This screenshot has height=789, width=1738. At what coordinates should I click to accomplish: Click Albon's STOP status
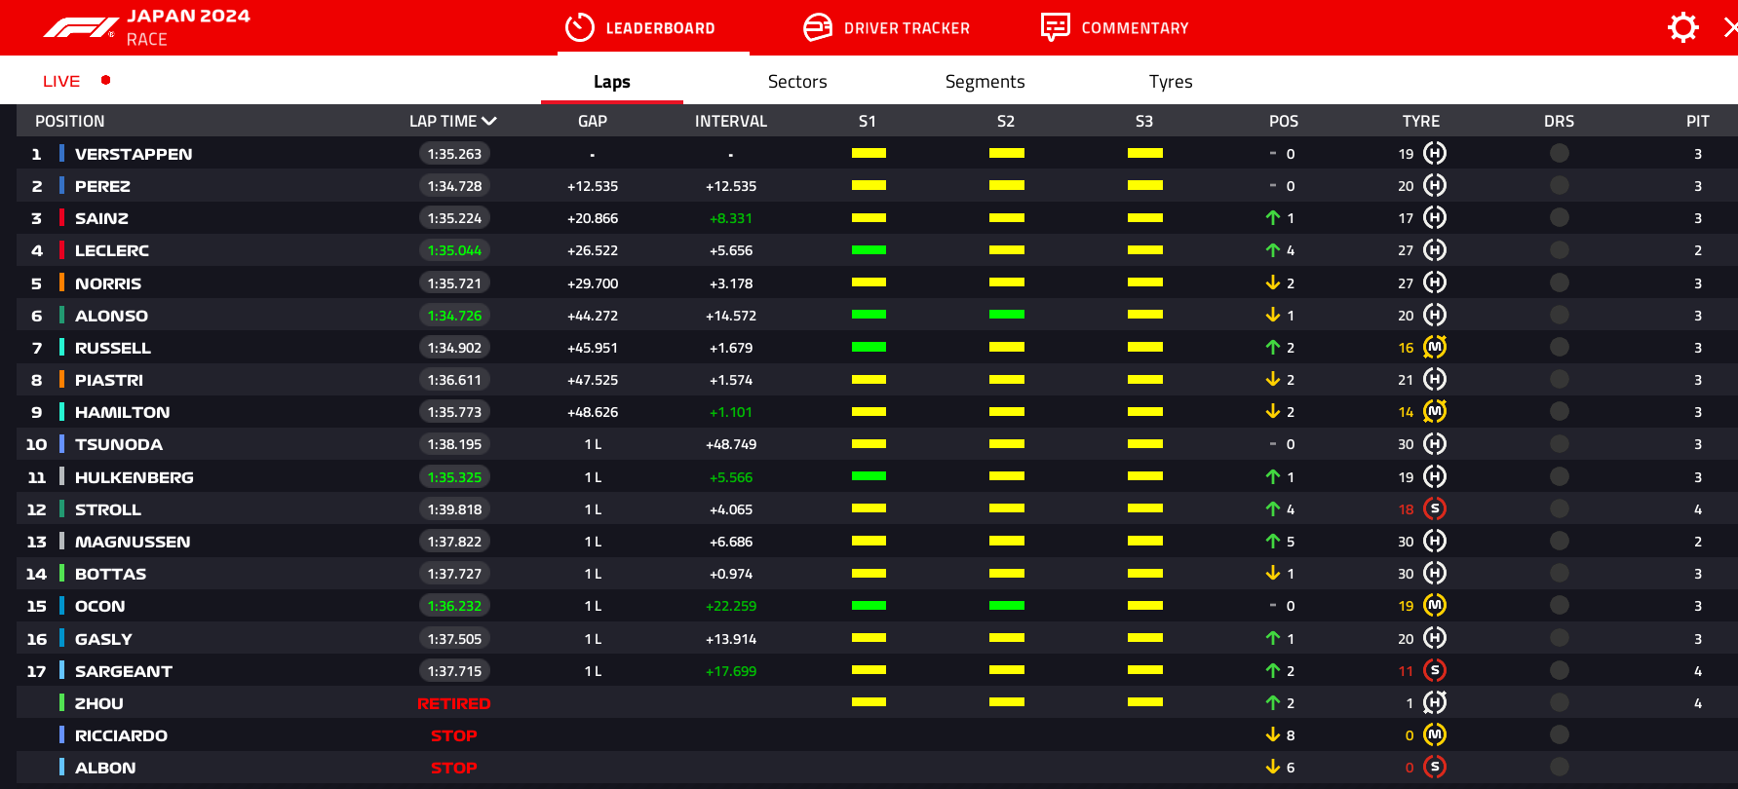[x=454, y=768]
